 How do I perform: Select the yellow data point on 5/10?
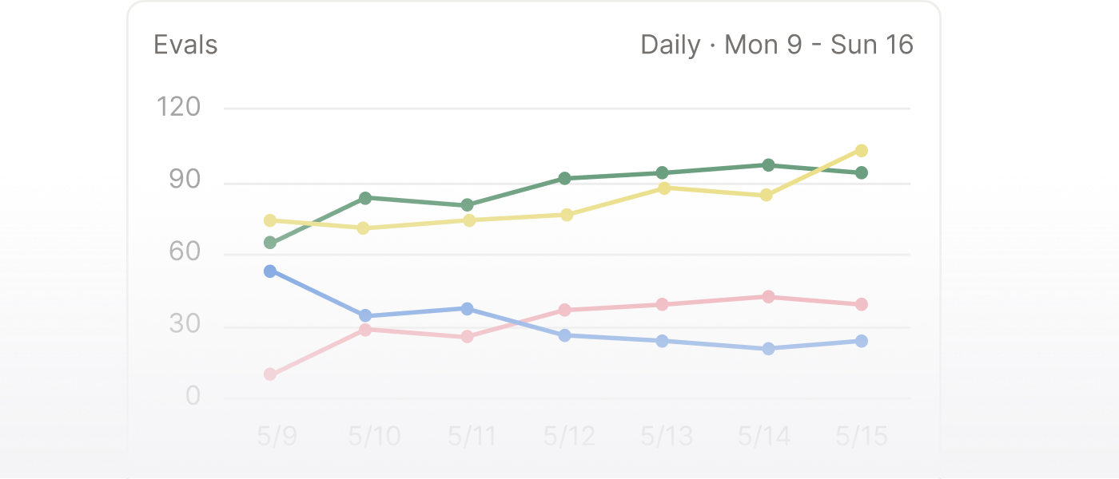click(x=364, y=228)
